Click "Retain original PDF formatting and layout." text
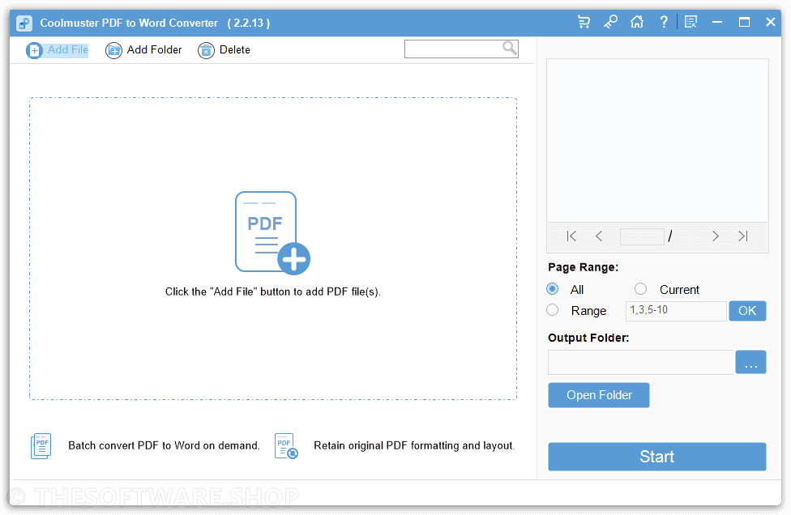The height and width of the screenshot is (515, 791). 414,445
